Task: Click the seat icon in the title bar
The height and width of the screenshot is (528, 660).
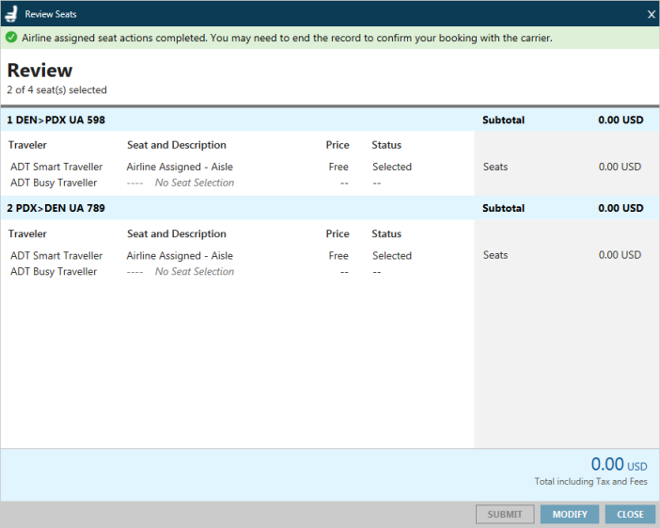Action: [11, 14]
